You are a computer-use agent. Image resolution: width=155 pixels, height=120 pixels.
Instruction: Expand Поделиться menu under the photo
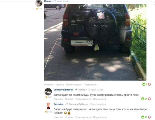[91, 84]
